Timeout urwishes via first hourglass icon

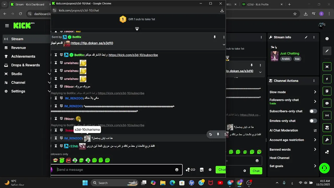(56, 63)
